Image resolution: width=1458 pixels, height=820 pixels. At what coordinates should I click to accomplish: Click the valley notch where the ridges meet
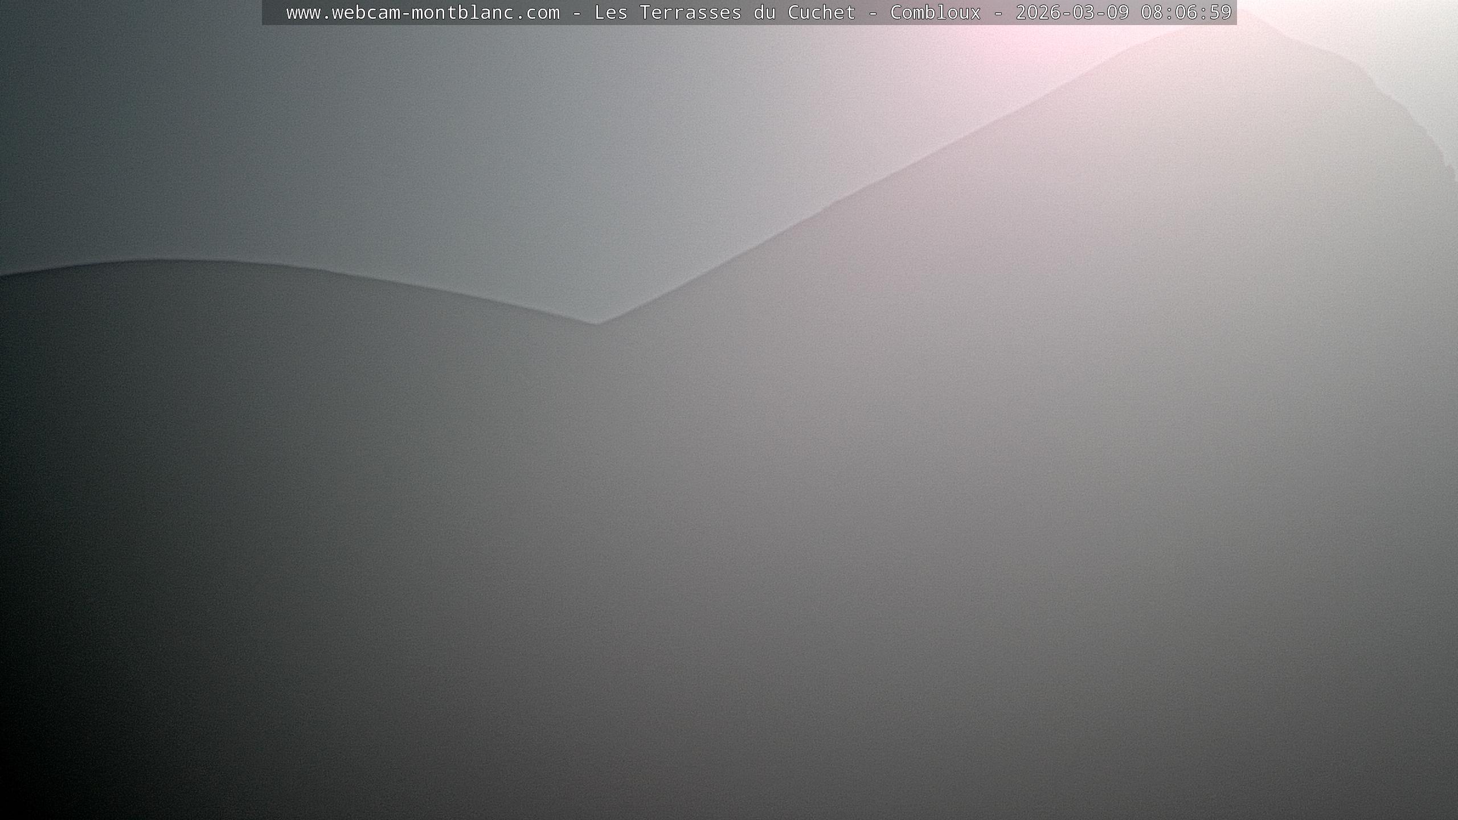pos(596,323)
